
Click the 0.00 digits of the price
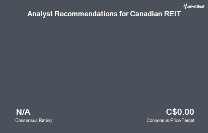pyautogui.click(x=185, y=112)
